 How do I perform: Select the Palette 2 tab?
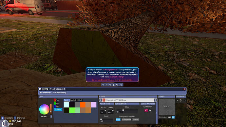[73, 100]
